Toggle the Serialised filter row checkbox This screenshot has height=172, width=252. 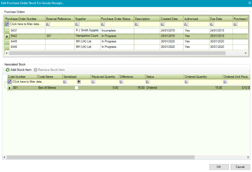[x=79, y=82]
